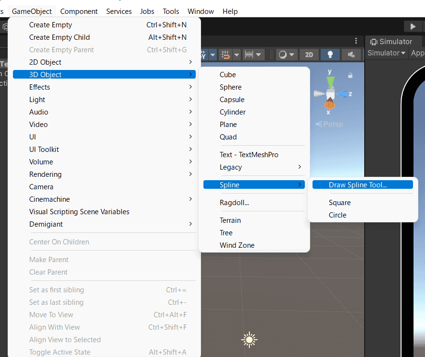Viewport: 425px width, 357px height.
Task: Create a Capsule
Action: 254,100
